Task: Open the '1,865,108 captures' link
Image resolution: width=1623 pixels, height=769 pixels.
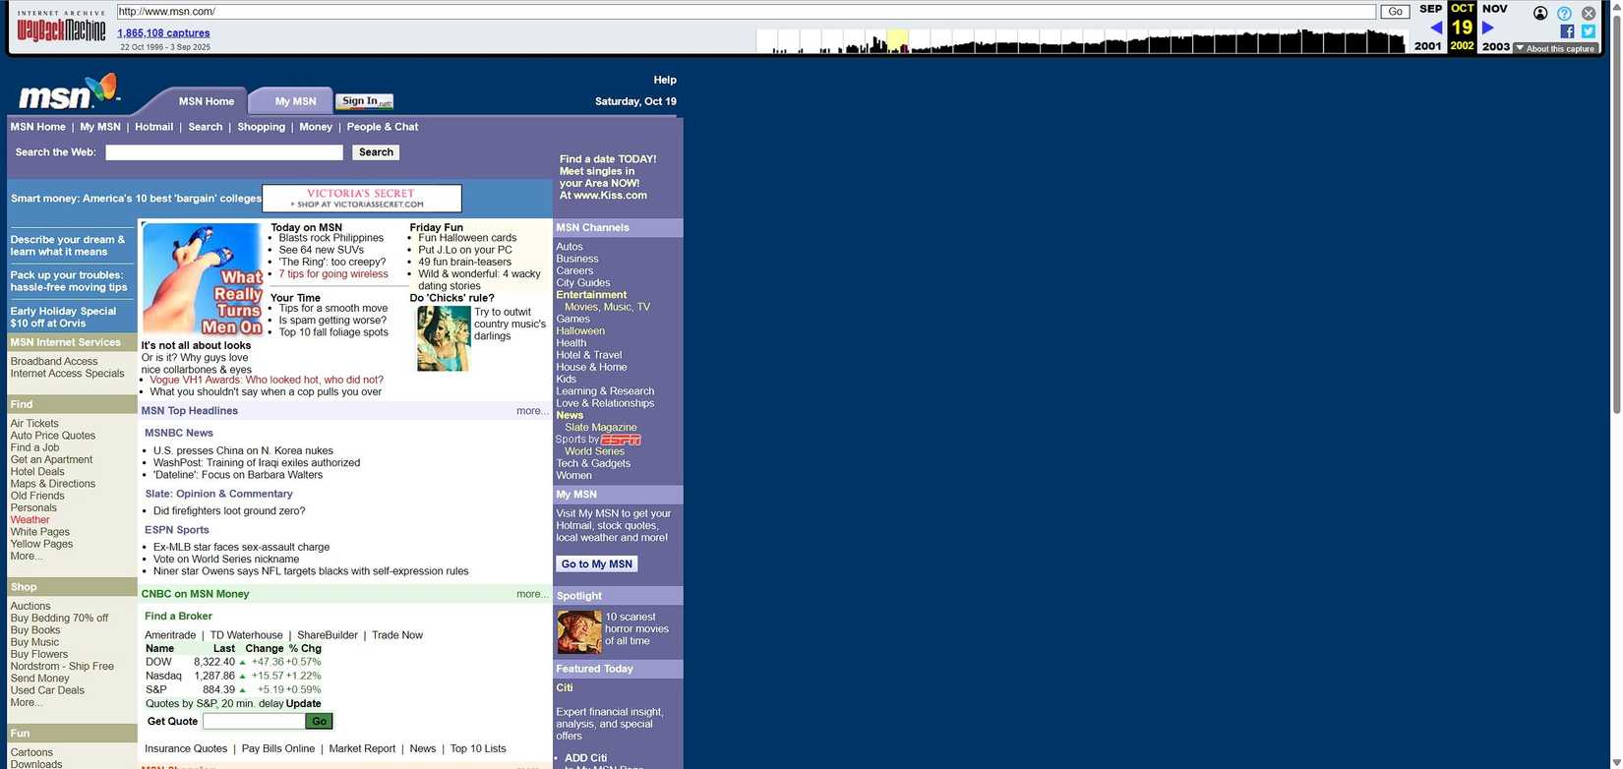Action: pyautogui.click(x=163, y=32)
